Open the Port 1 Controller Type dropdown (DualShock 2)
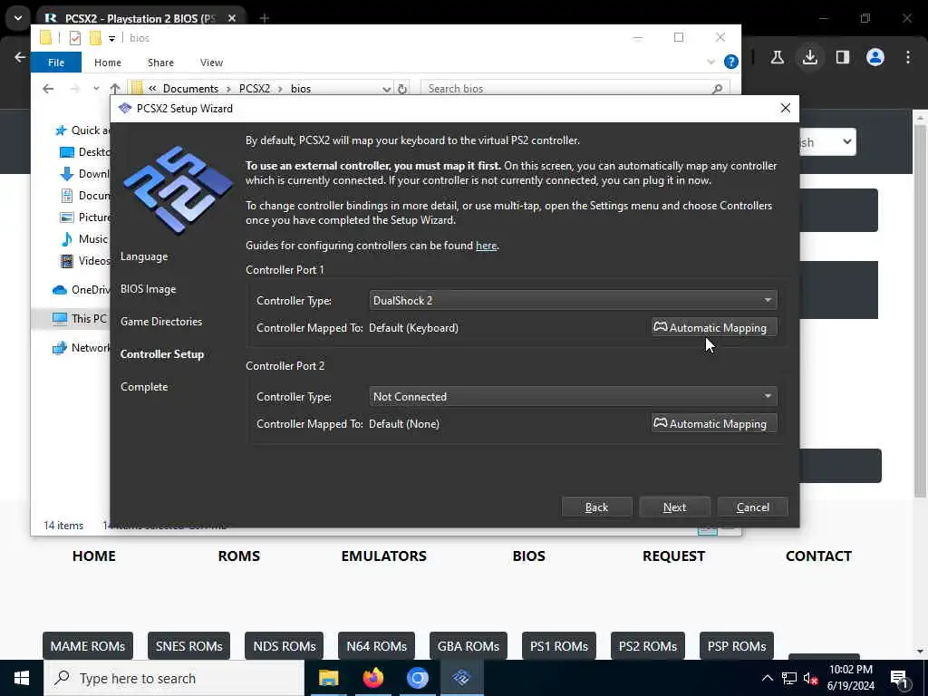Image resolution: width=928 pixels, height=696 pixels. 573,300
